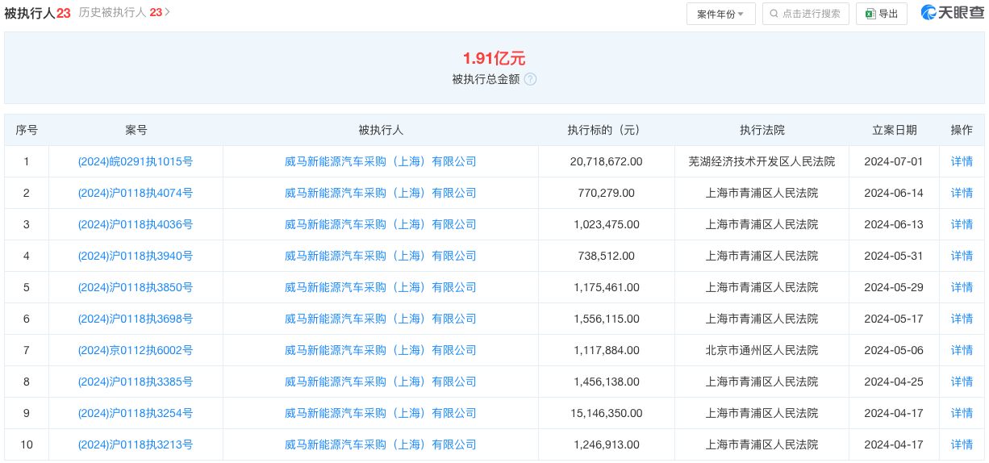Click company name link in row 5
989x463 pixels.
pos(381,287)
